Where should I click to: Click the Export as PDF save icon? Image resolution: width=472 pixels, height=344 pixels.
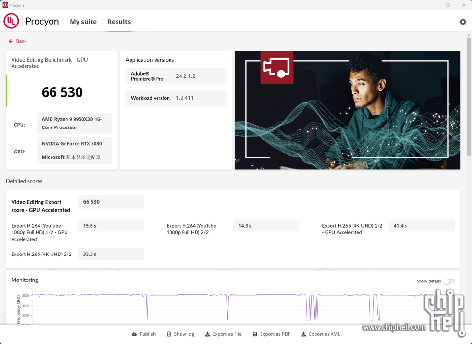tap(255, 334)
